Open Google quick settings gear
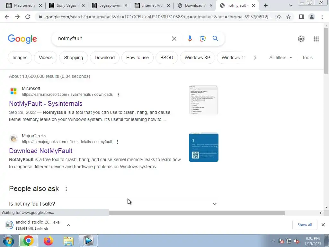 [301, 39]
